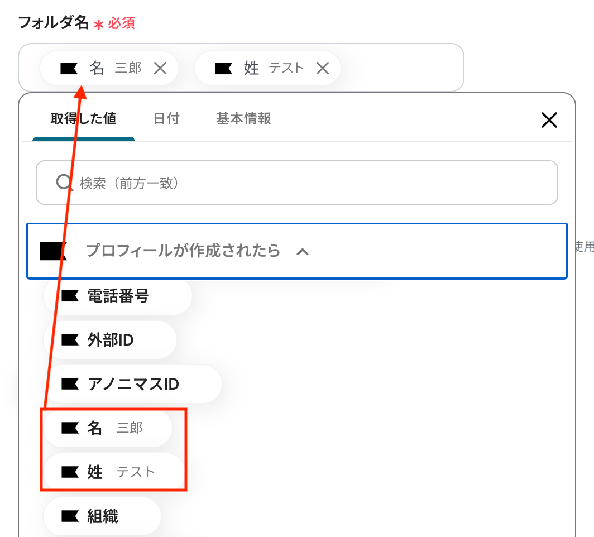Click the flag icon in 姓 tag
This screenshot has height=537, width=594.
click(223, 69)
